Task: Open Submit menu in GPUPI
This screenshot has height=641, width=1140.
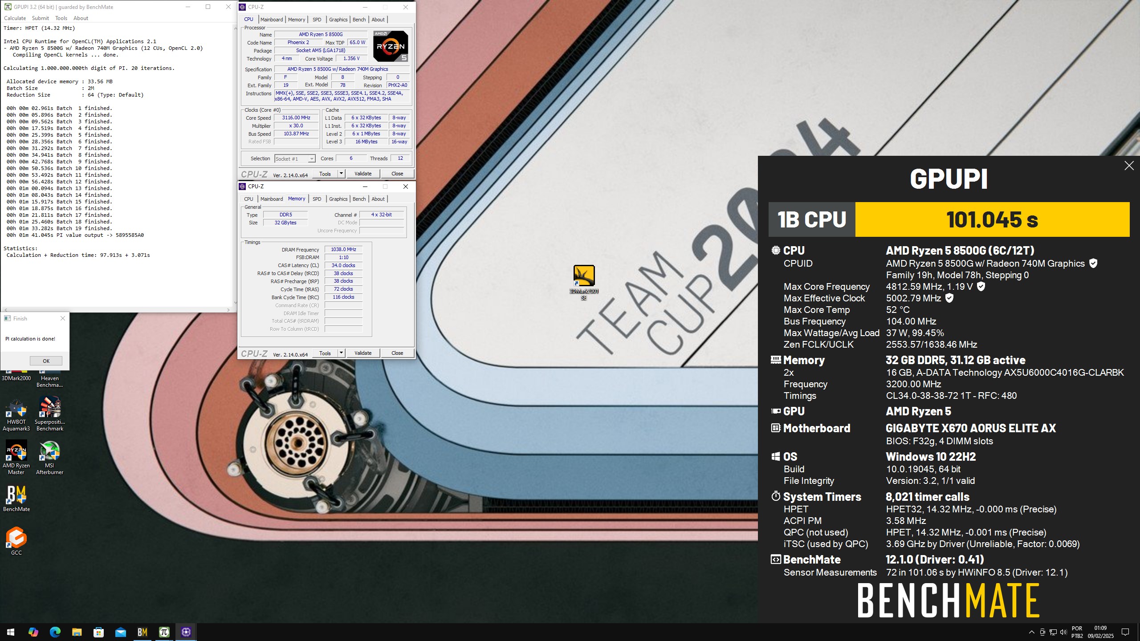Action: [x=40, y=18]
